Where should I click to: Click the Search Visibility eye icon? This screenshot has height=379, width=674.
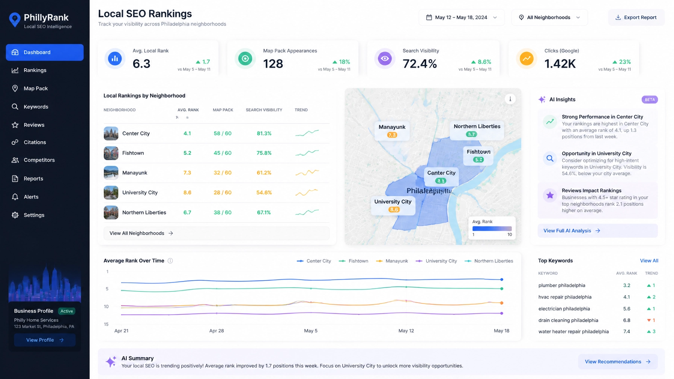coord(385,59)
